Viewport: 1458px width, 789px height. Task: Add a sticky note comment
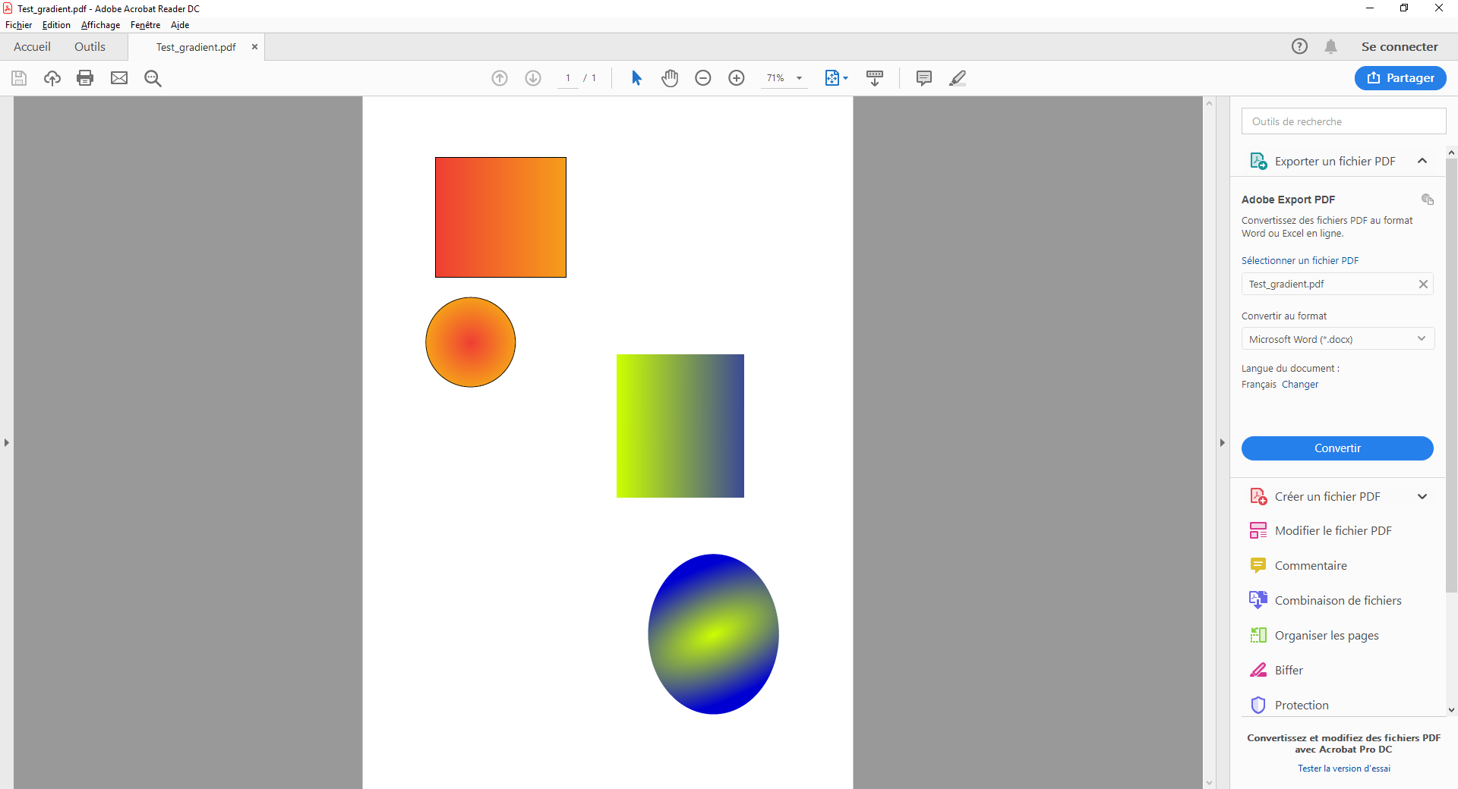(x=923, y=78)
